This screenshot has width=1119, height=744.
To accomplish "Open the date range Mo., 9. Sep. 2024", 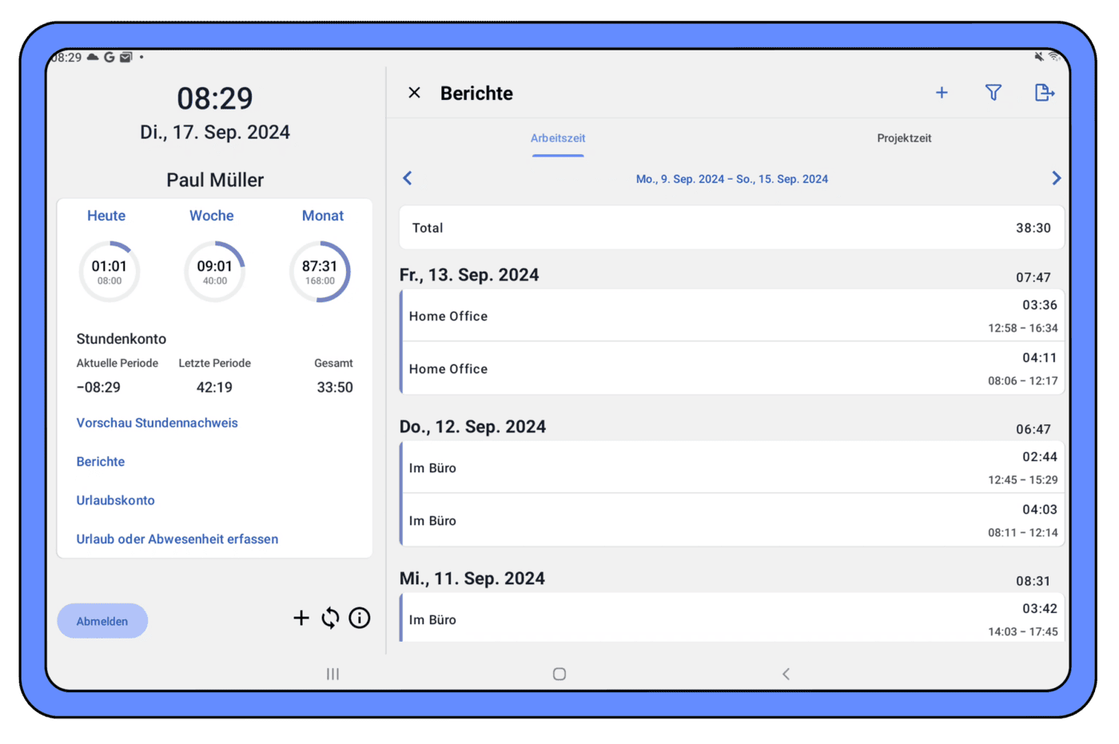I will point(731,179).
